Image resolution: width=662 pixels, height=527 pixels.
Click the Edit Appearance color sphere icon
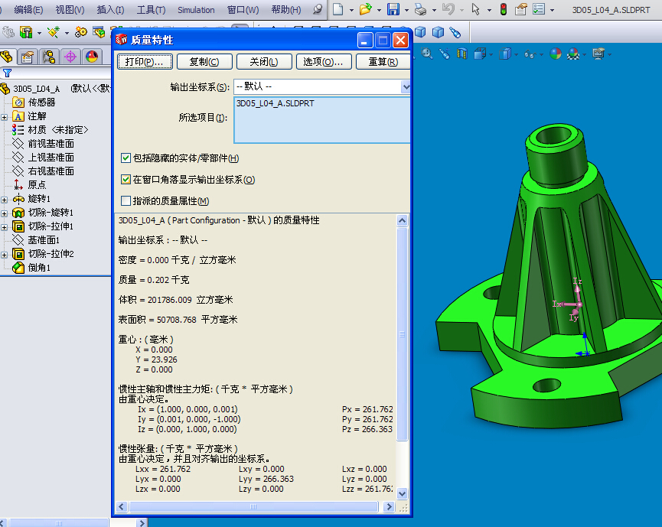click(x=555, y=54)
